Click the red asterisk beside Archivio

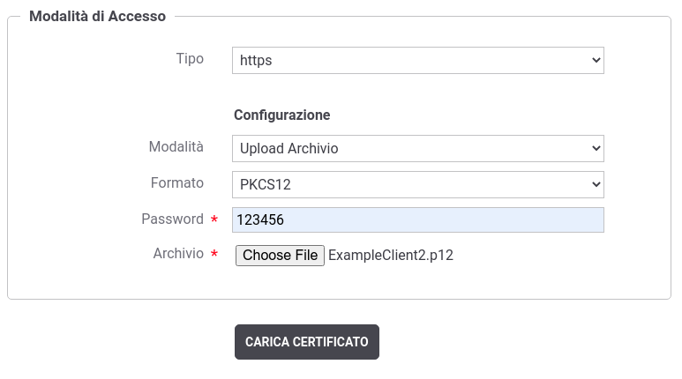pos(214,253)
